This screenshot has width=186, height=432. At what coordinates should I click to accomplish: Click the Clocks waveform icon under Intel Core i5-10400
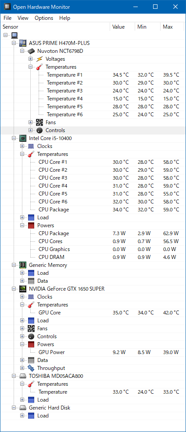pyautogui.click(x=31, y=146)
